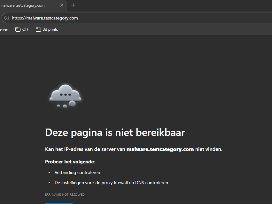Click the proxy firewall en DNS suggestion
The width and height of the screenshot is (272, 204).
[x=111, y=183]
